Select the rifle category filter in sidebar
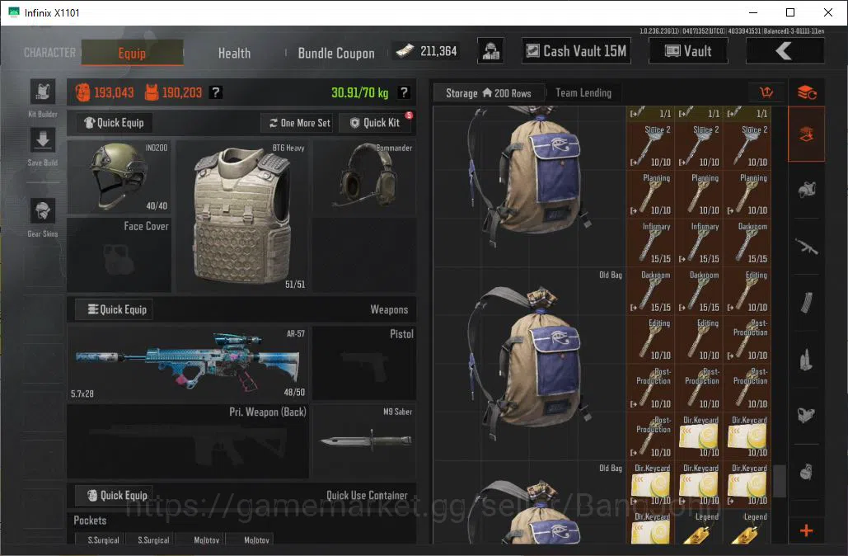 coord(806,247)
